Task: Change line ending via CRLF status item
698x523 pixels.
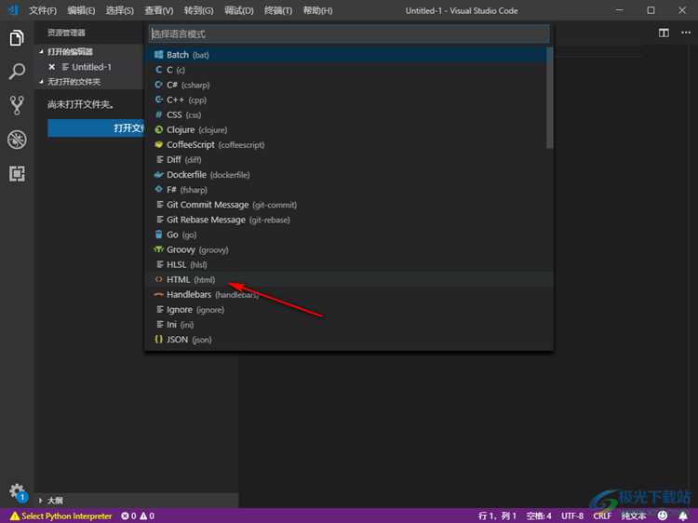Action: pos(602,516)
